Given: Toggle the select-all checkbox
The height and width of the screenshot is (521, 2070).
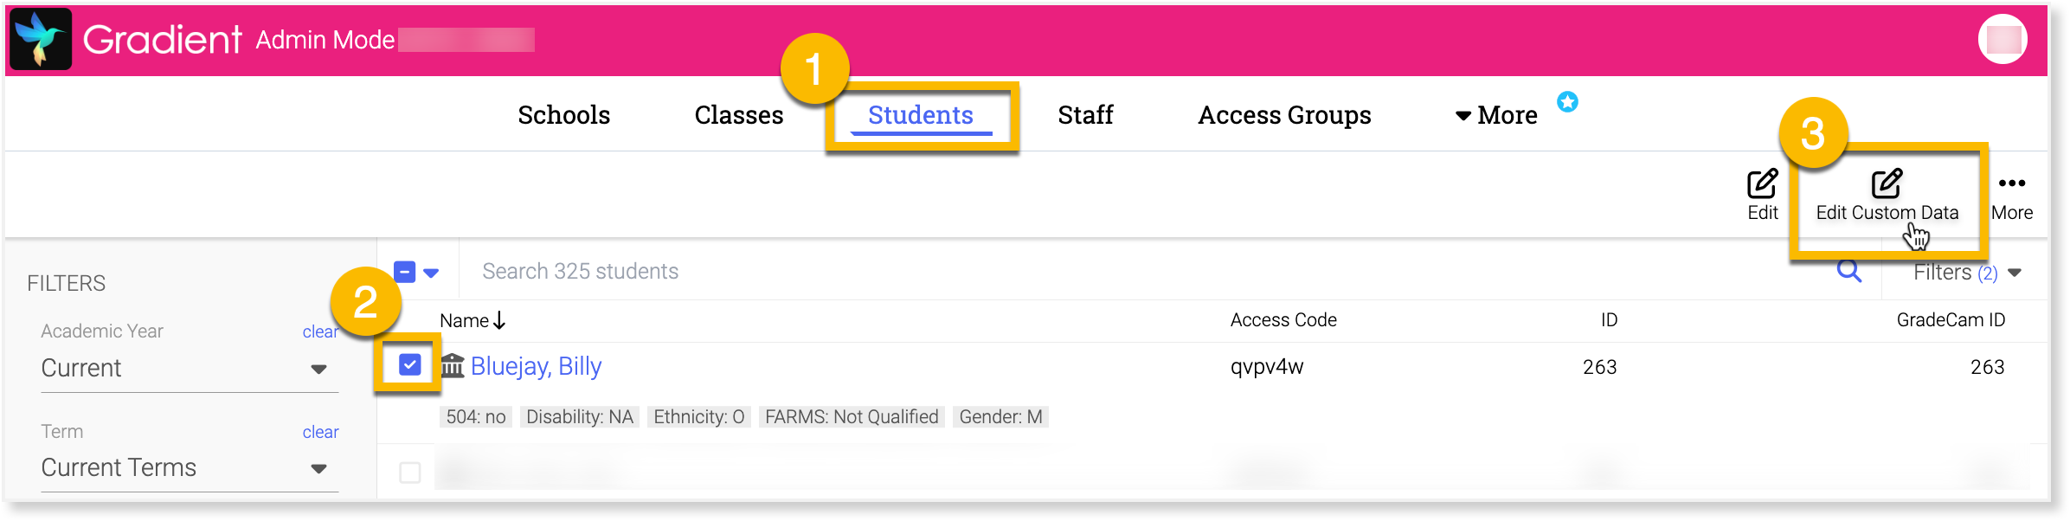Looking at the screenshot, I should [404, 272].
